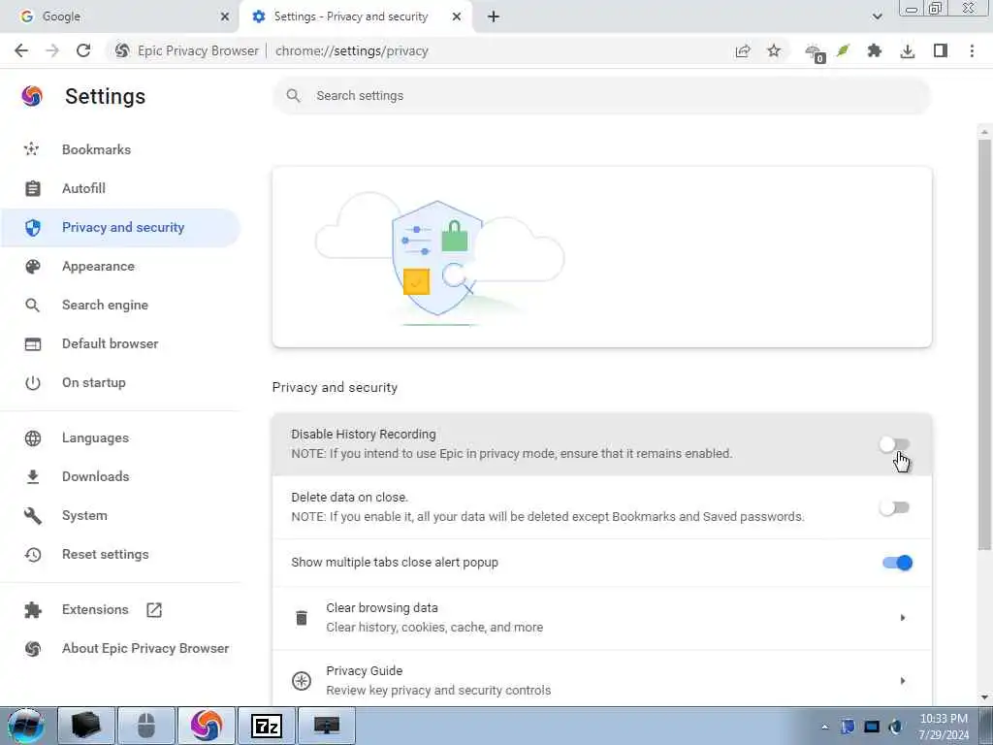Click the green proxy plug icon
The width and height of the screenshot is (993, 745).
pos(843,50)
